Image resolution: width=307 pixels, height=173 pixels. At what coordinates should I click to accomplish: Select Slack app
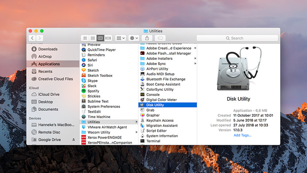(109, 86)
